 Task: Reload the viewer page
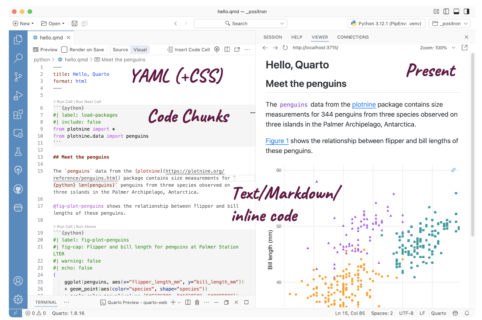click(x=285, y=48)
